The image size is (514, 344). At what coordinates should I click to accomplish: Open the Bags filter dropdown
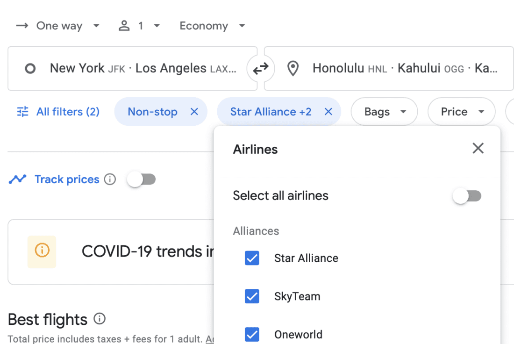tap(384, 112)
